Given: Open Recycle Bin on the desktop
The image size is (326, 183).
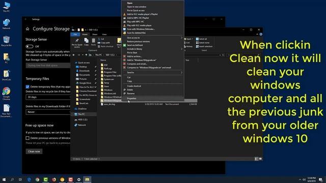Looking at the screenshot, I should point(6,41).
